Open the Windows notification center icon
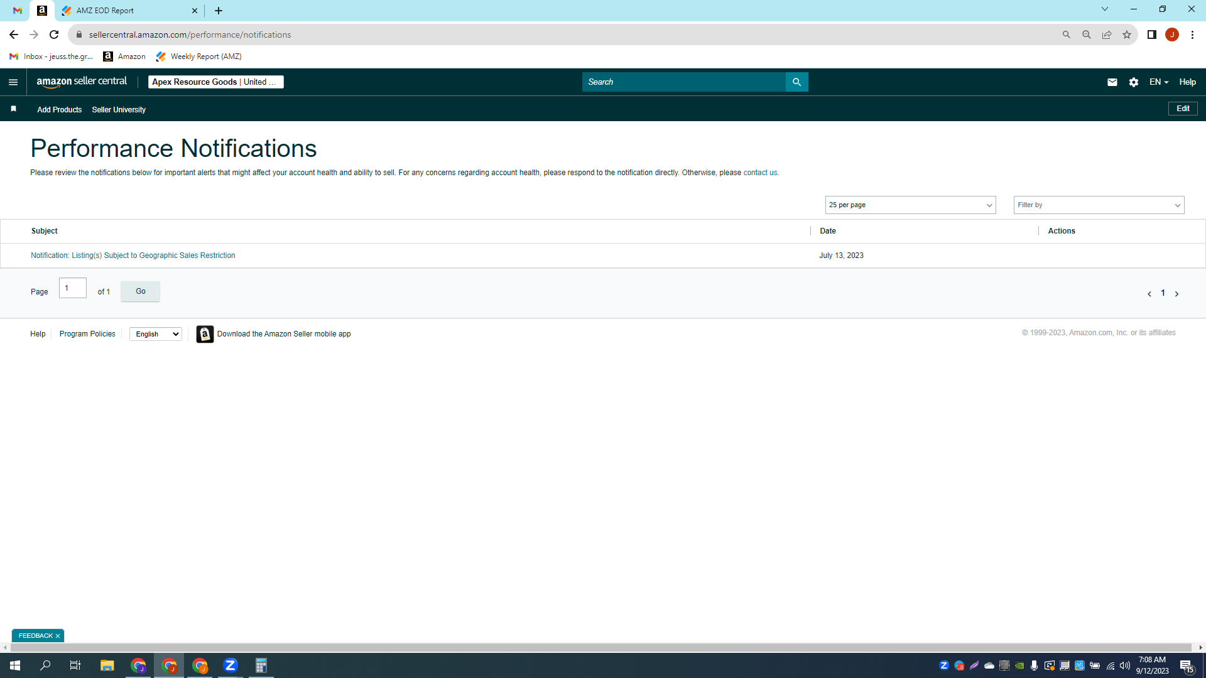 [x=1187, y=665]
